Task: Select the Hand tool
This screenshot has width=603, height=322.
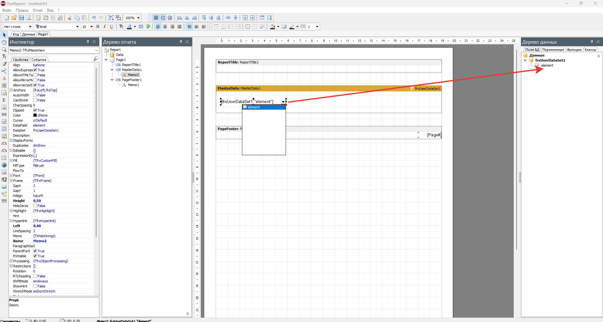Action: pyautogui.click(x=4, y=42)
